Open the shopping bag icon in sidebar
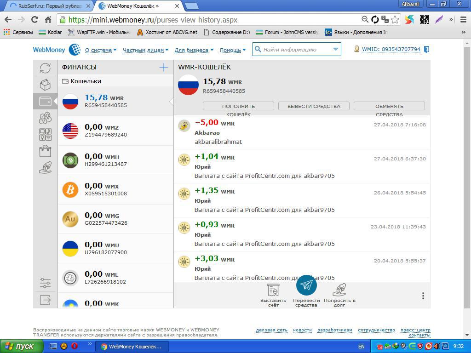The height and width of the screenshot is (353, 471). (x=45, y=151)
